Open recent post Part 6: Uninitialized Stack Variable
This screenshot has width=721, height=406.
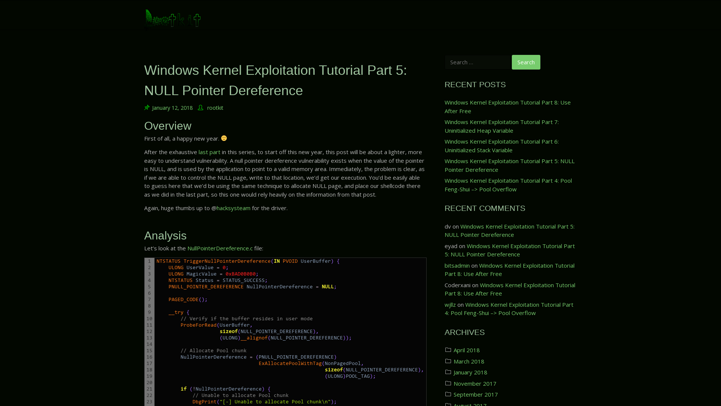[x=502, y=146]
